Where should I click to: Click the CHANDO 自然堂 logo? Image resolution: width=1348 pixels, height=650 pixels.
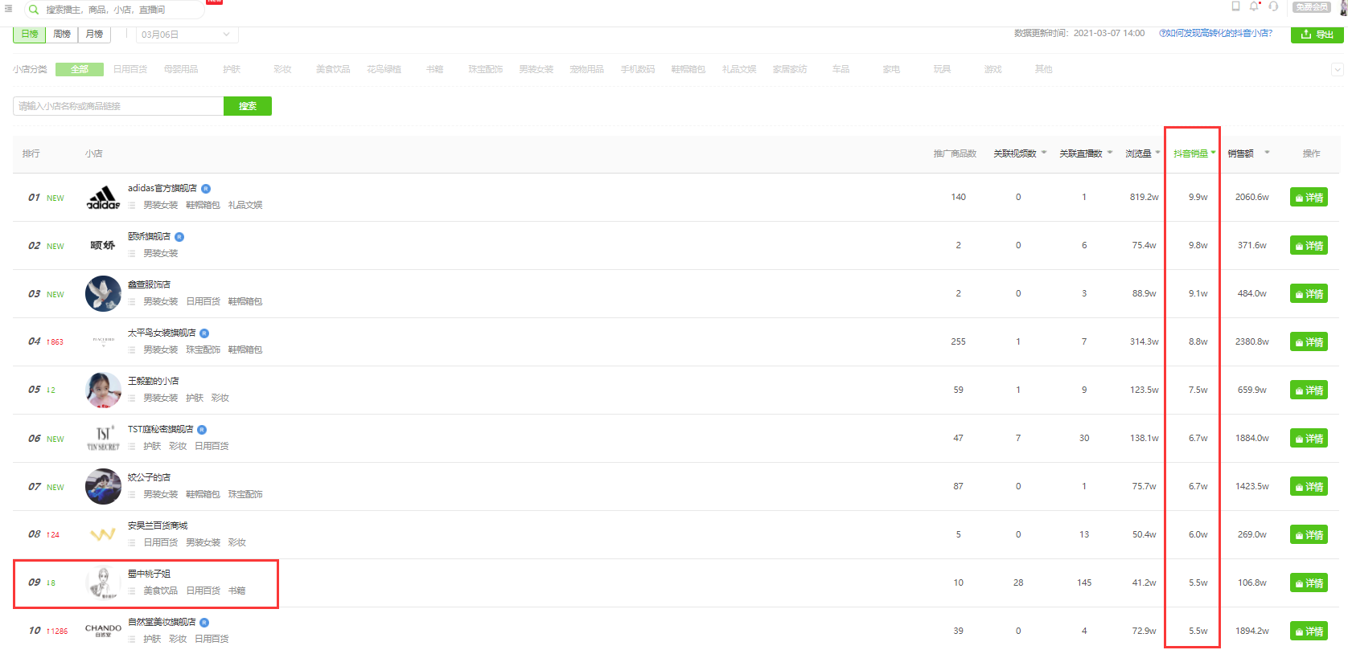click(x=103, y=631)
